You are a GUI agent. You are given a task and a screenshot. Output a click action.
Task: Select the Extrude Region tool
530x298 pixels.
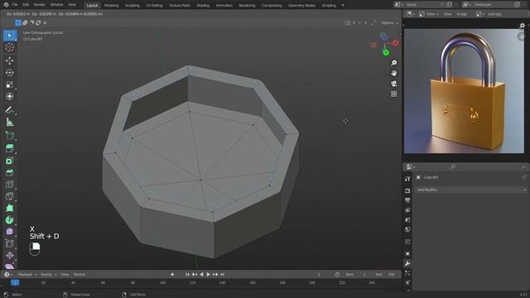coord(10,148)
